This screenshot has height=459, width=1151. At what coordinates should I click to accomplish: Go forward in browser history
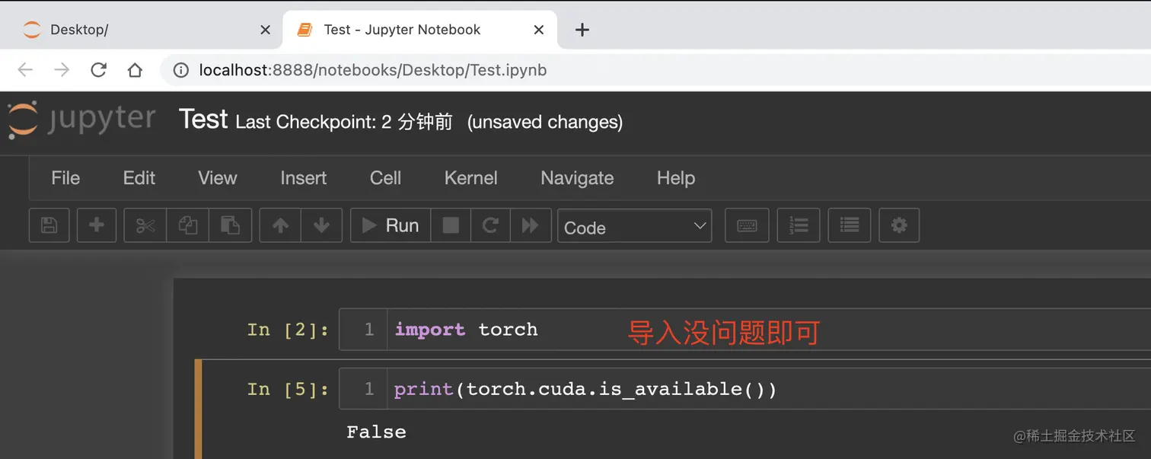62,70
